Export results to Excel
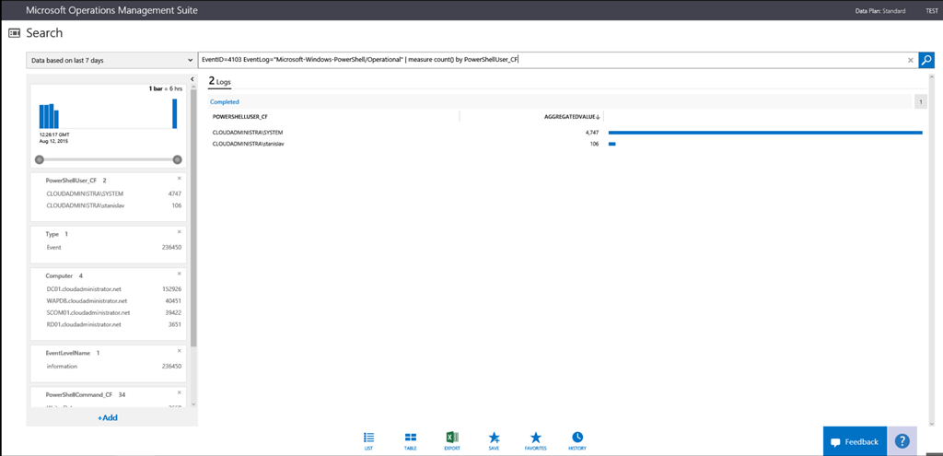943x456 pixels. pyautogui.click(x=452, y=440)
